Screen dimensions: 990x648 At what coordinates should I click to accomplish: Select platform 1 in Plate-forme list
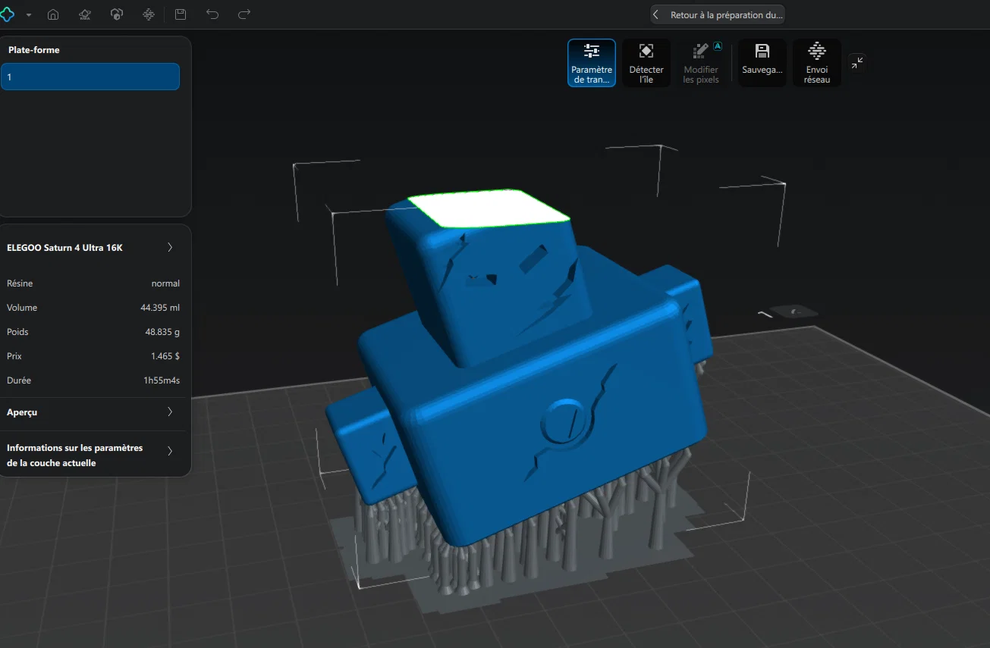[x=90, y=77]
